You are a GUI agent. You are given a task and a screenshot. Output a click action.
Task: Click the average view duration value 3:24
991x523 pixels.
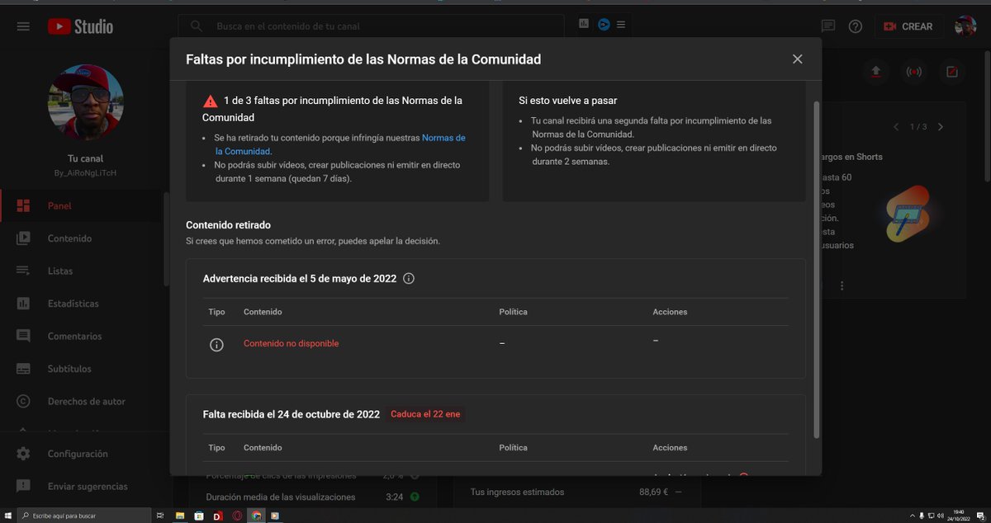coord(395,497)
